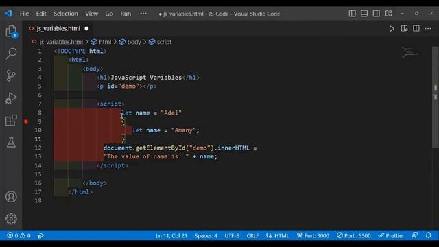The height and width of the screenshot is (247, 439).
Task: Toggle the breakpoint on line 9
Action: click(26, 121)
